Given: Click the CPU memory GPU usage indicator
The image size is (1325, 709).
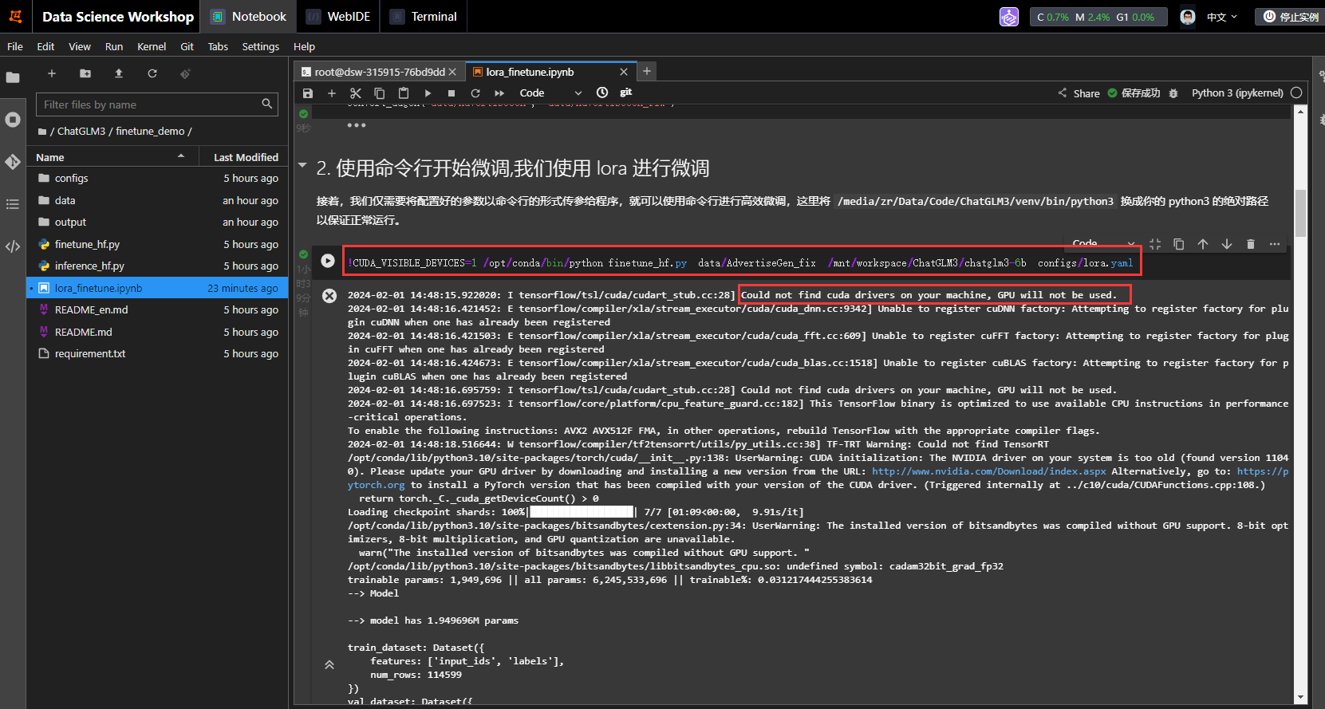Looking at the screenshot, I should click(x=1098, y=17).
